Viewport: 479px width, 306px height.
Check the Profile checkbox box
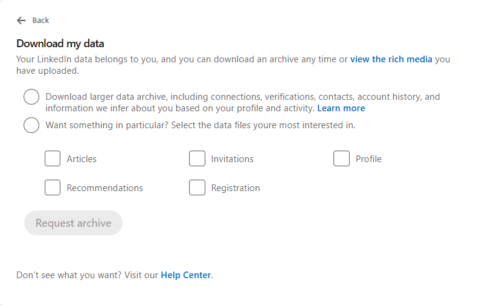341,158
